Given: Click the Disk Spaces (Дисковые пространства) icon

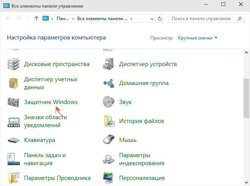Looking at the screenshot, I should point(14,64).
